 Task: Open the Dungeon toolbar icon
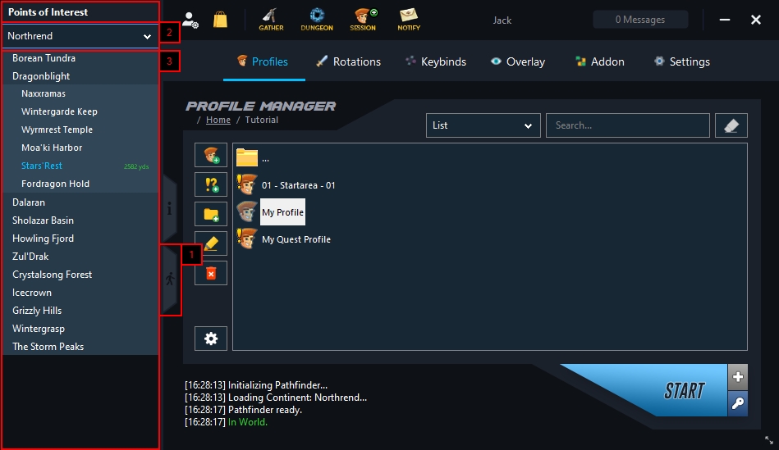(317, 20)
